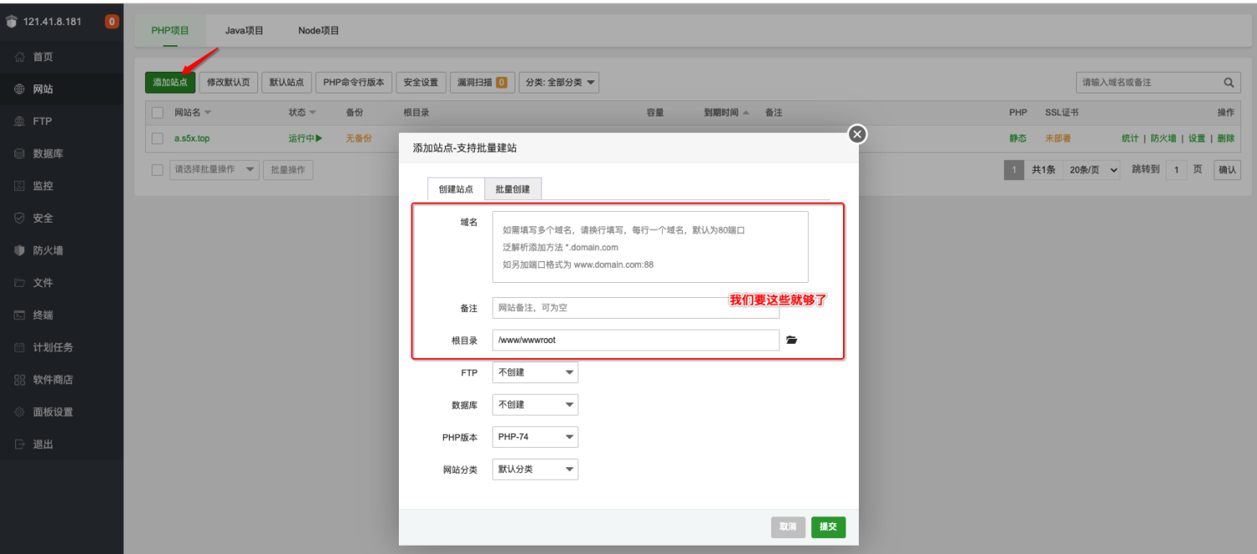Screen dimensions: 1257x554
Task: Open the 软件商店 app store sidebar icon
Action: 19,380
